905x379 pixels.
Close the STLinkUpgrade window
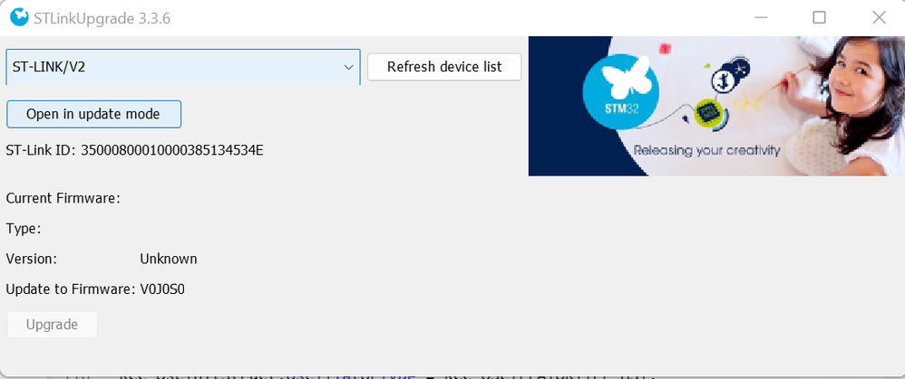coord(879,18)
